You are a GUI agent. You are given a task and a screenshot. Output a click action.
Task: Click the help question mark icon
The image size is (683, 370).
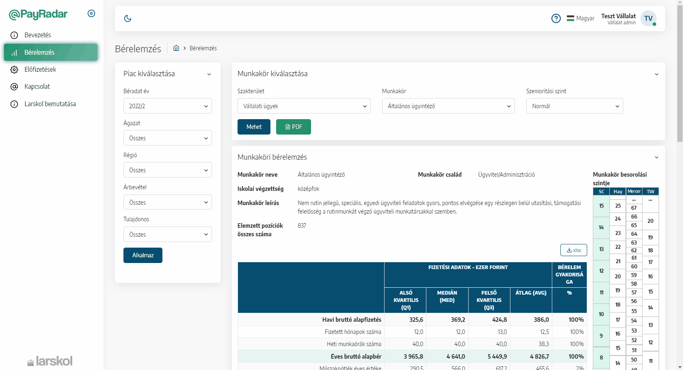(556, 18)
